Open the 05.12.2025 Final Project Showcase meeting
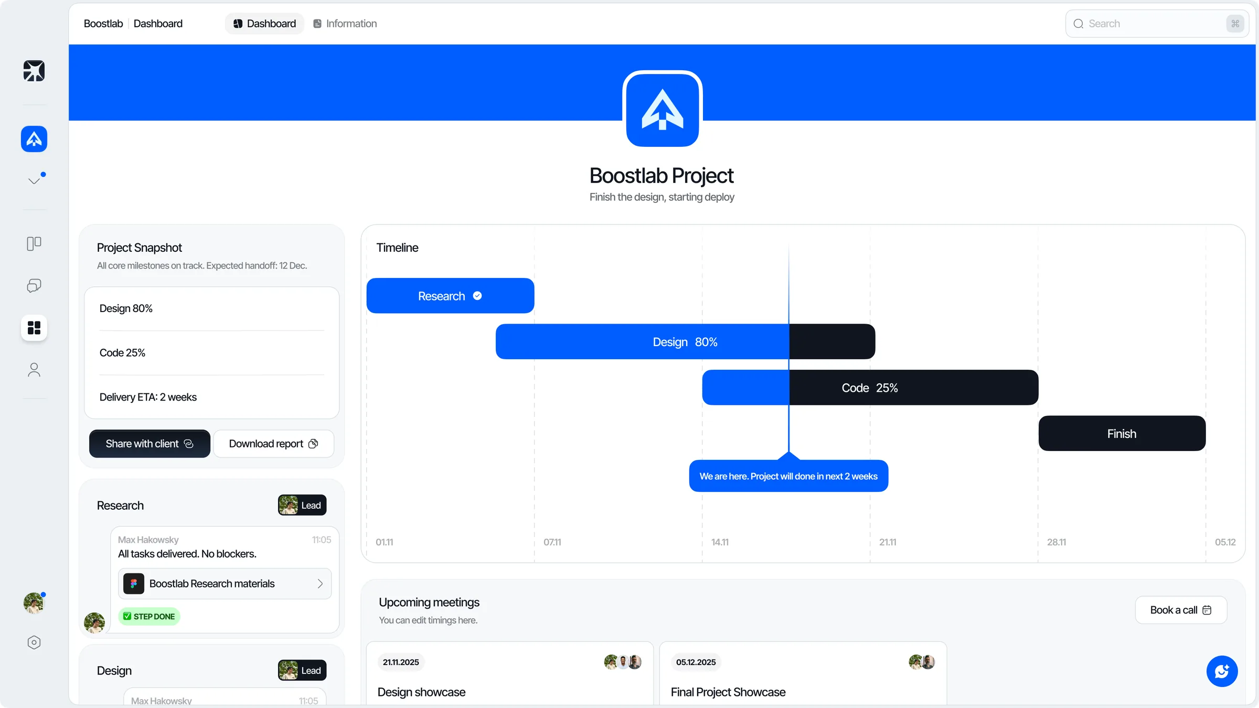Screen dimensions: 1259x708 pyautogui.click(x=803, y=674)
